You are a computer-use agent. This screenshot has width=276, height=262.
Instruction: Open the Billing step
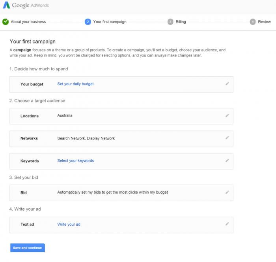[x=181, y=22]
